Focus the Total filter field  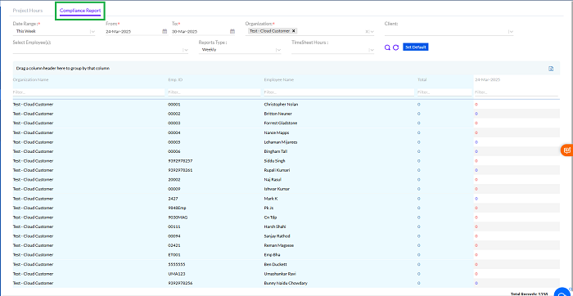coord(444,92)
